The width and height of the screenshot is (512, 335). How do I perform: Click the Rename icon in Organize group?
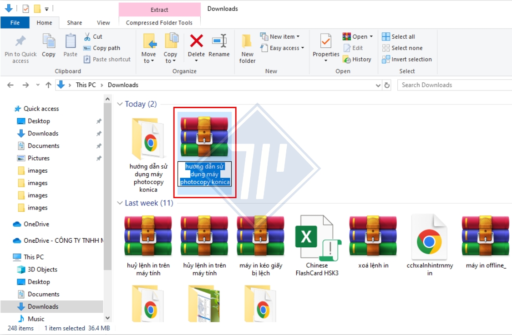[x=219, y=41]
